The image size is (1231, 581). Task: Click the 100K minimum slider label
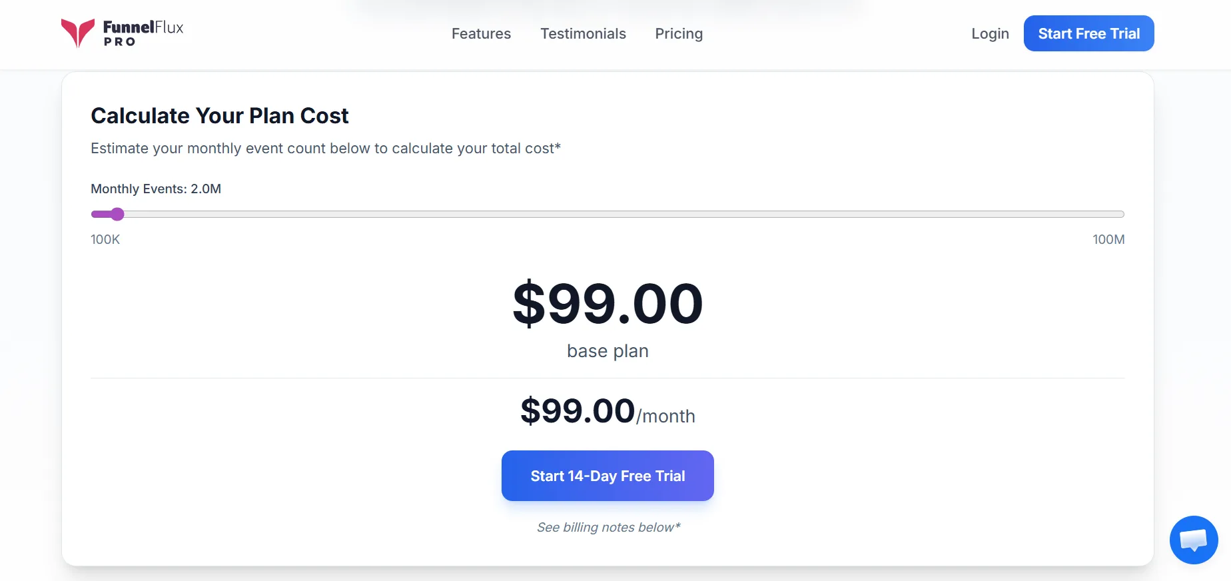105,239
